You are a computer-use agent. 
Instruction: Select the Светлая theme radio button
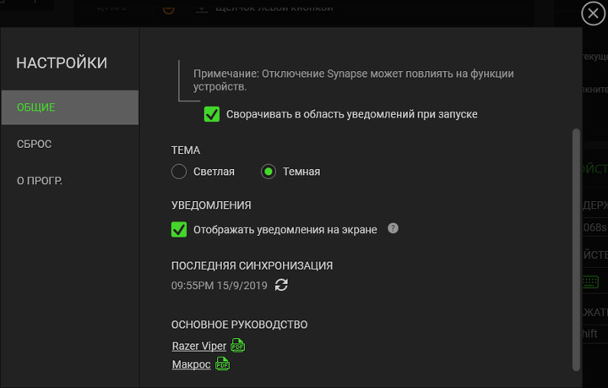pos(179,172)
